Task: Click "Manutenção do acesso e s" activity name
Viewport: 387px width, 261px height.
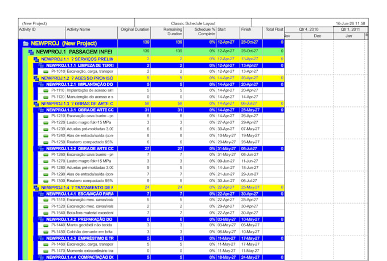Action: (x=90, y=97)
